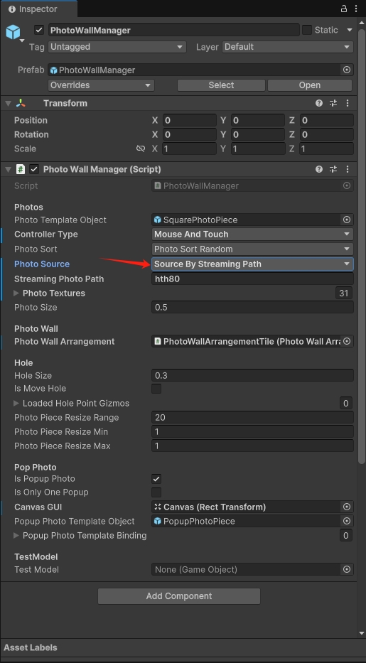Open object picker for Canvas GUI field
Viewport: 366px width, 663px height.
tap(347, 507)
